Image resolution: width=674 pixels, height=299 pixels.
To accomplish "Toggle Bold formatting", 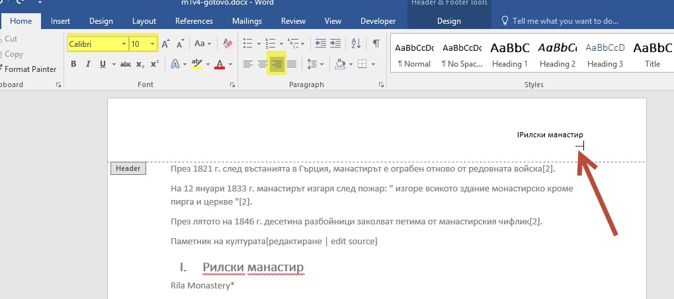I will 73,64.
